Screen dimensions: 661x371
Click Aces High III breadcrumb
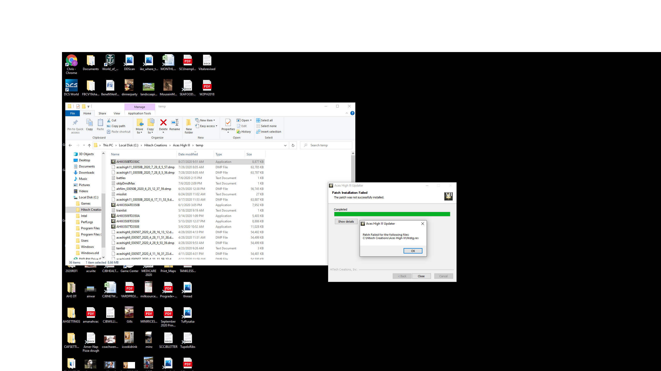pos(181,145)
